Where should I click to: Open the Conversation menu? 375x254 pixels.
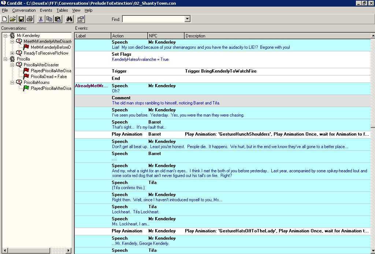24,10
